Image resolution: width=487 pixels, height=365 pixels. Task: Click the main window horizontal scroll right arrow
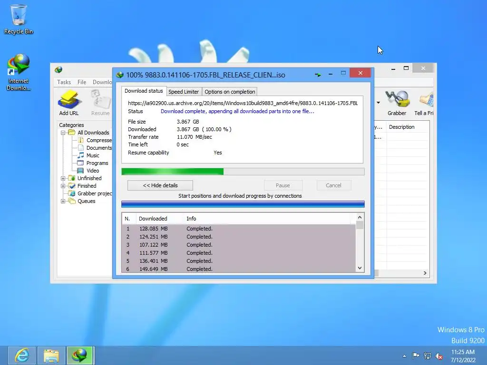[x=425, y=273]
